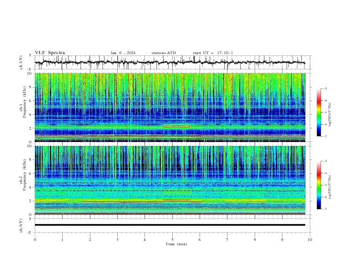Click the "2" kHz tick on ch.2 frequency axis
Image resolution: width=349 pixels, height=269 pixels.
click(31, 201)
